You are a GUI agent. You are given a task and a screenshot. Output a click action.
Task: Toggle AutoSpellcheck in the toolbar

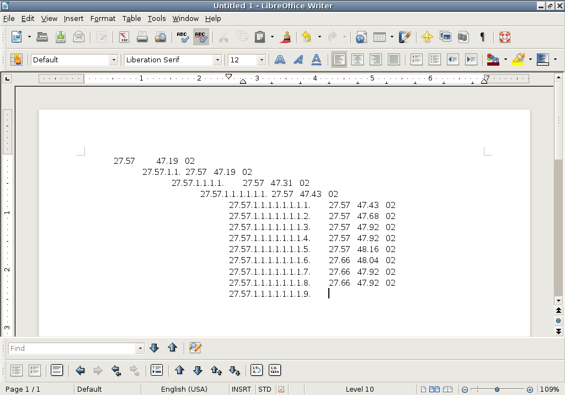(x=201, y=37)
